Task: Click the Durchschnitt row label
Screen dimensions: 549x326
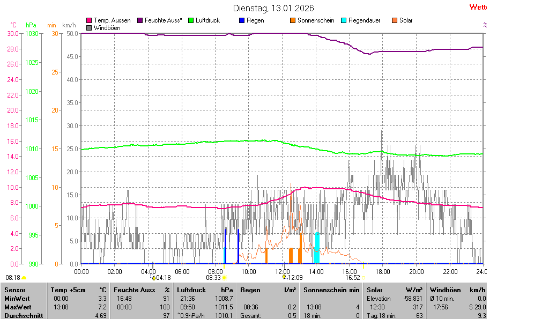Action: point(24,316)
